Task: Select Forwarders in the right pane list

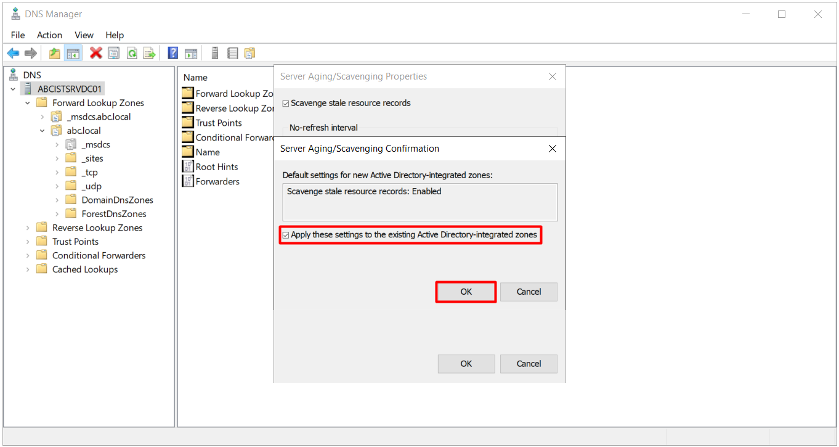Action: pos(217,182)
